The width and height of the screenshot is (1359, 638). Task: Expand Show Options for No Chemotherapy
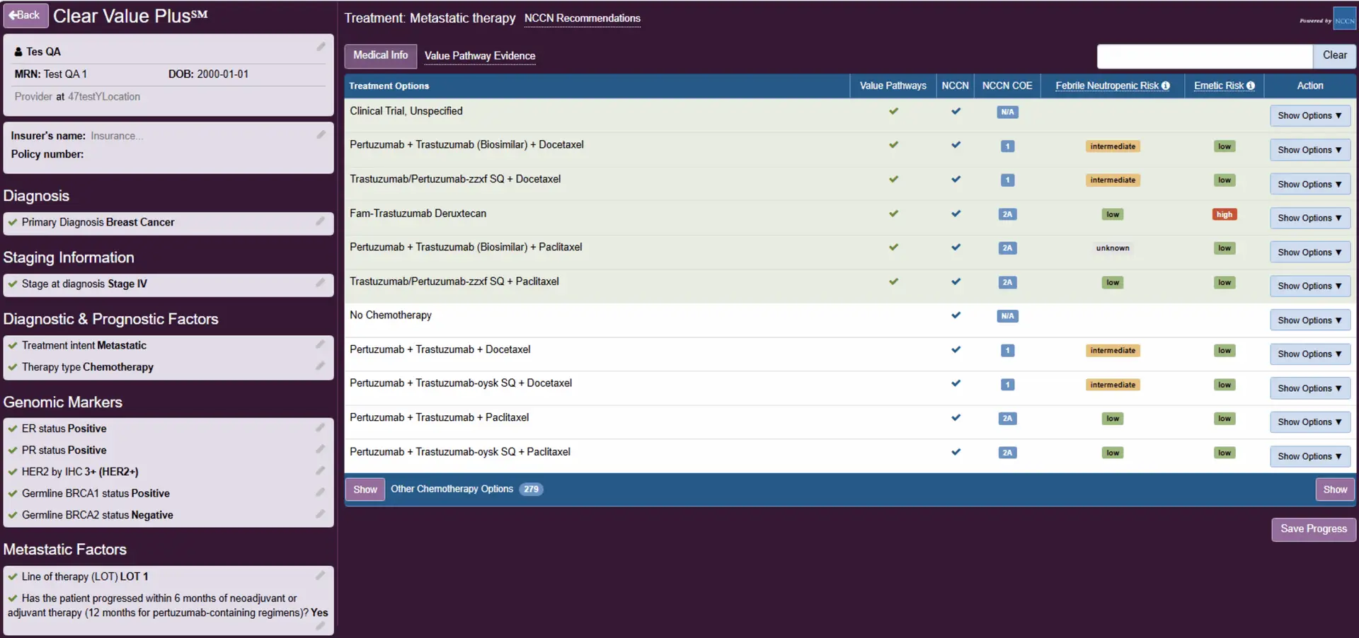pos(1309,320)
